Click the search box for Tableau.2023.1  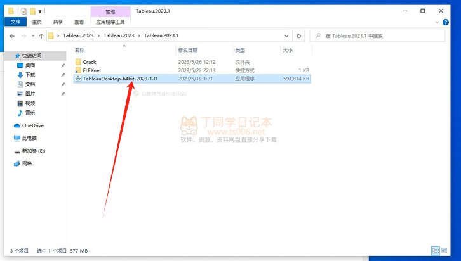click(x=378, y=35)
